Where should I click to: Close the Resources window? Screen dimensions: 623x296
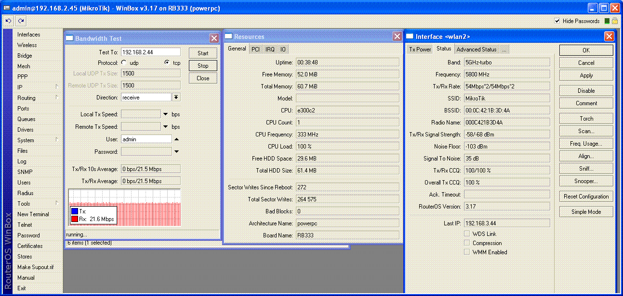pos(397,36)
